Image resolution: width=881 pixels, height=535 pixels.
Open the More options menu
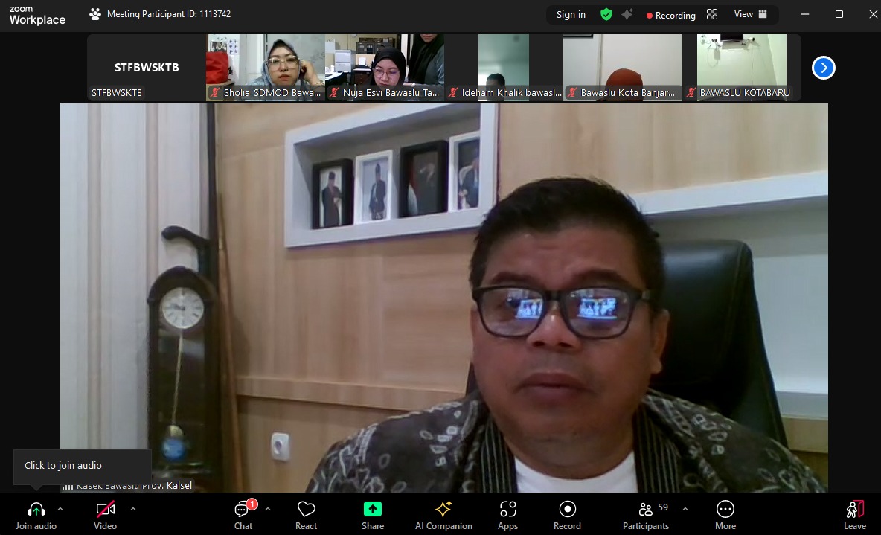coord(725,516)
